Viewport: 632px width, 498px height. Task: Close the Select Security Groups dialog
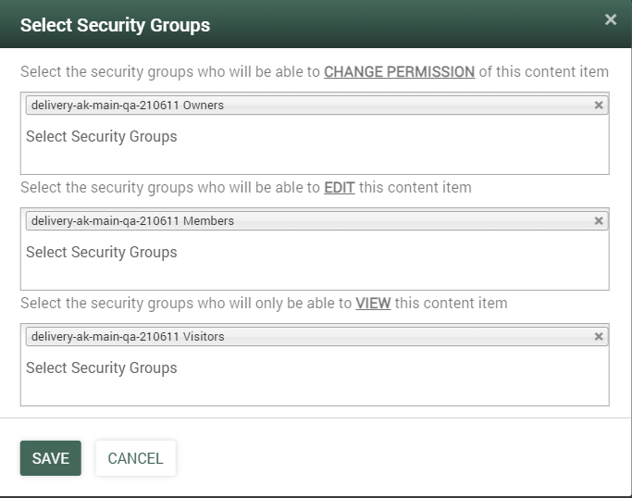(610, 19)
